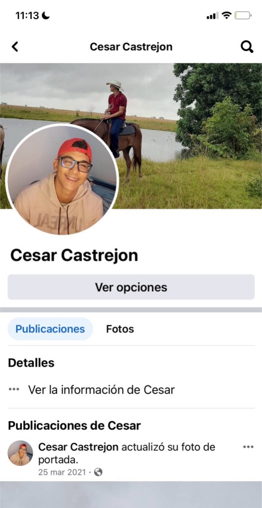Tap the Cesar Castrejon header title
The image size is (262, 508).
(131, 47)
